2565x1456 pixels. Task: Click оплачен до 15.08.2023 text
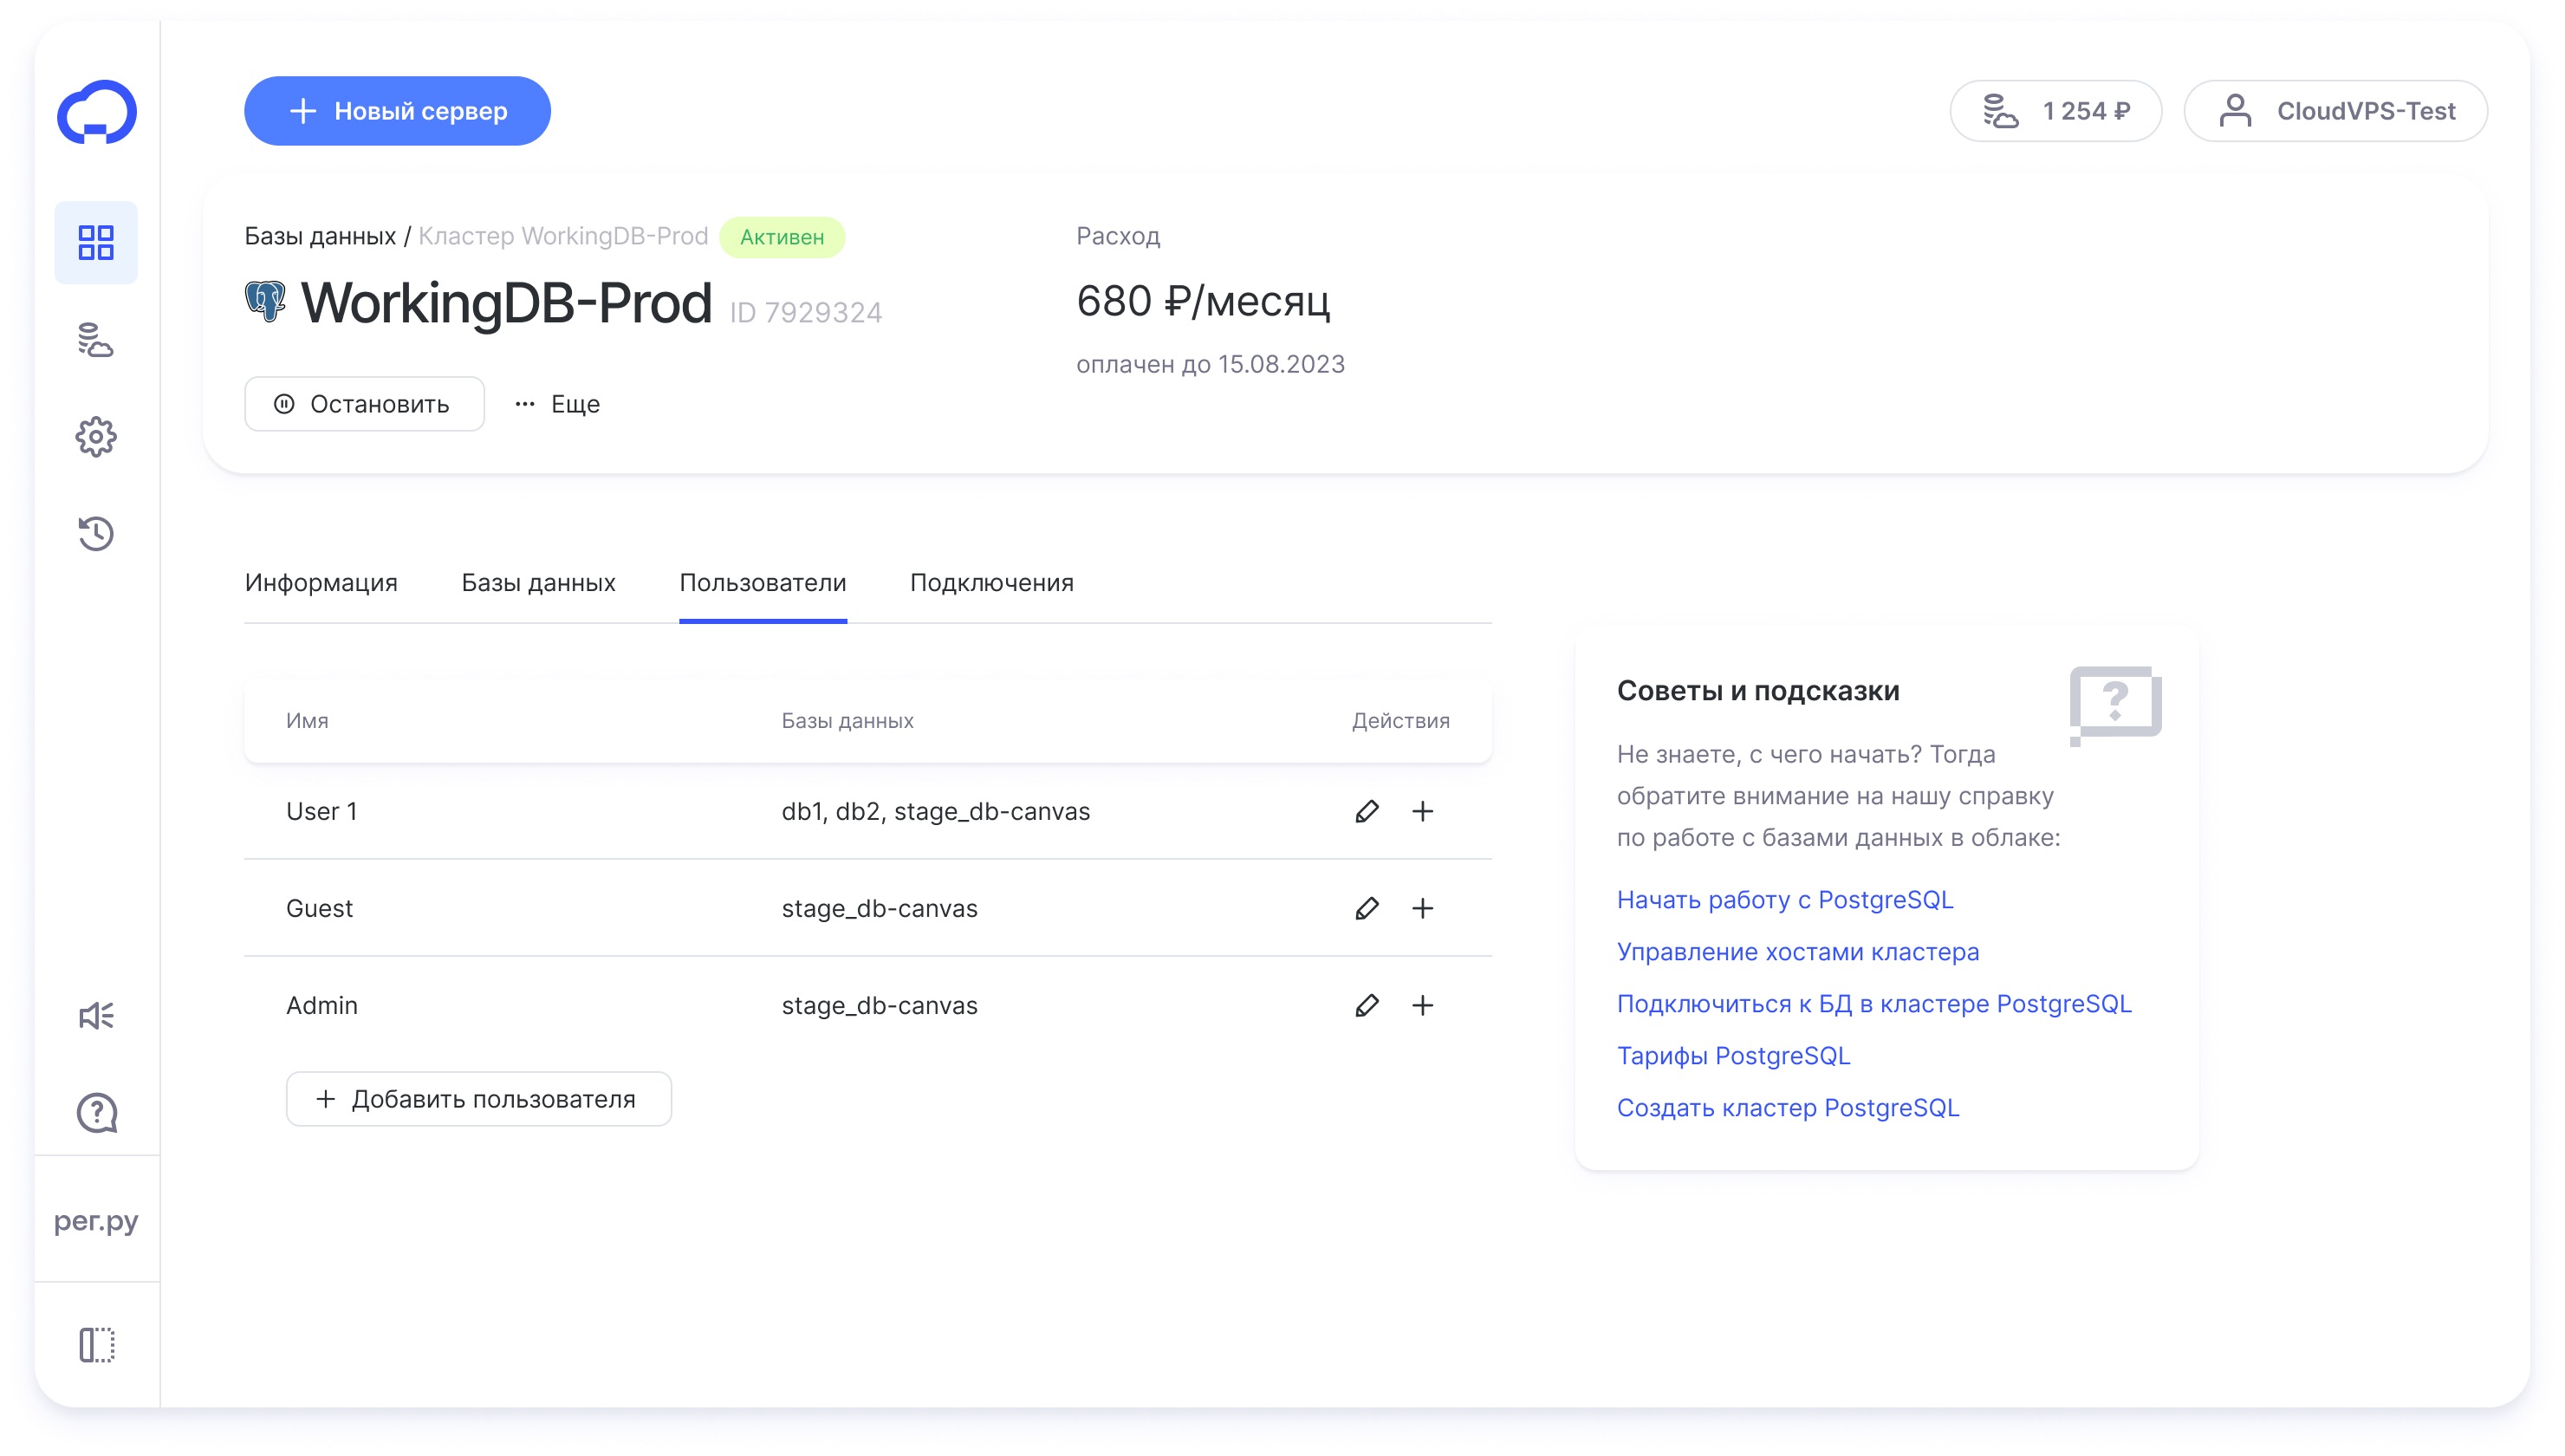[1210, 364]
